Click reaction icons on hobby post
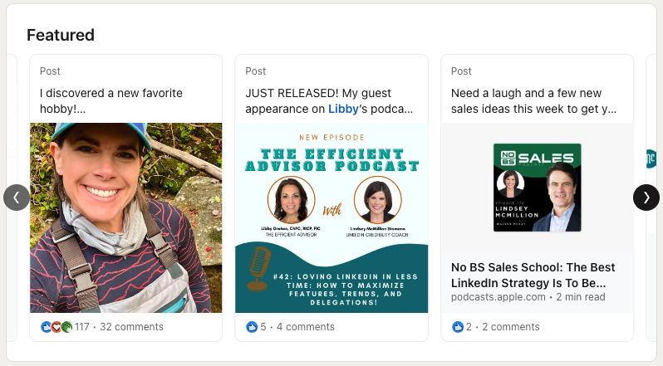 coord(56,327)
